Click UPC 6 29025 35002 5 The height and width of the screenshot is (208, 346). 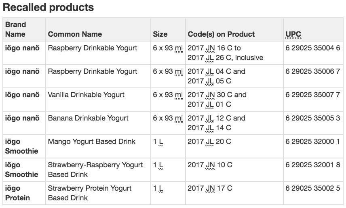[313, 188]
